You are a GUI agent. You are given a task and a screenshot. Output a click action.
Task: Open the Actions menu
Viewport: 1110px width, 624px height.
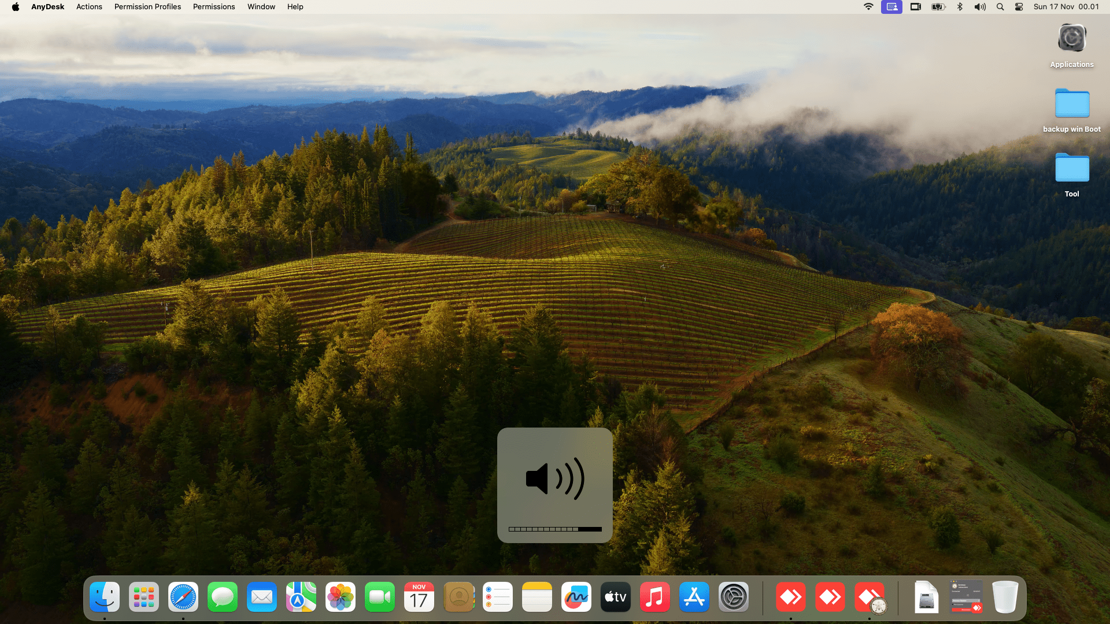point(89,7)
